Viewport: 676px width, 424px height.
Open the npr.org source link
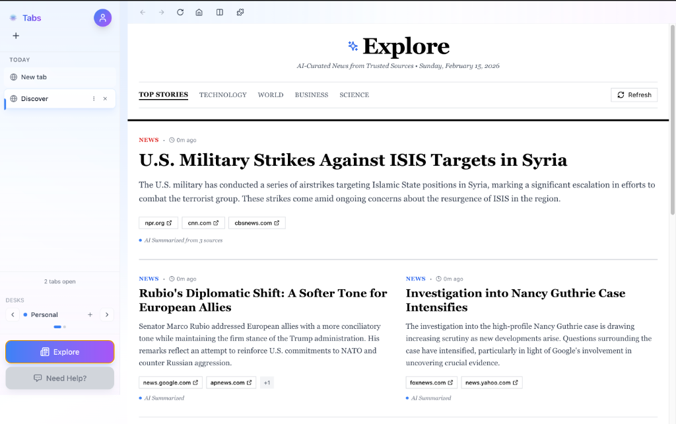pyautogui.click(x=158, y=223)
